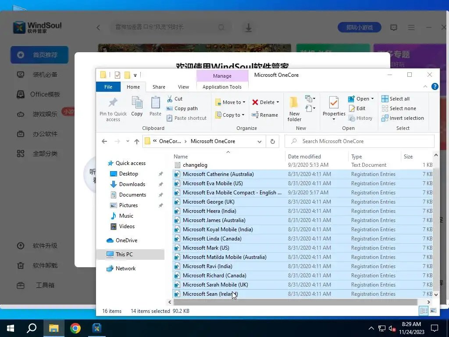Click the Search Microsoft OneCore field
The width and height of the screenshot is (449, 337).
tap(360, 141)
